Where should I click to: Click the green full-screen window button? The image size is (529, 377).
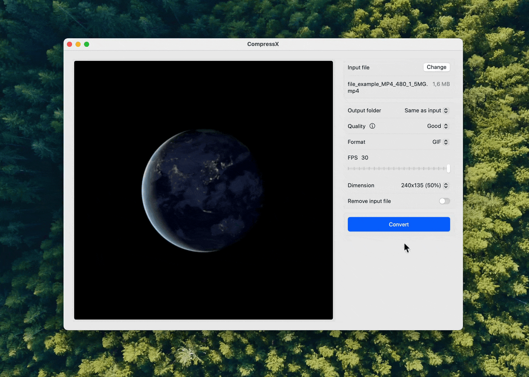87,44
